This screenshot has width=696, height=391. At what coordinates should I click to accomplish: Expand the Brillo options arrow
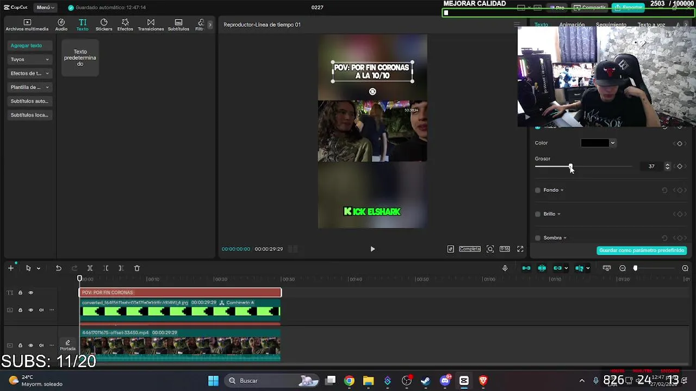coord(559,215)
